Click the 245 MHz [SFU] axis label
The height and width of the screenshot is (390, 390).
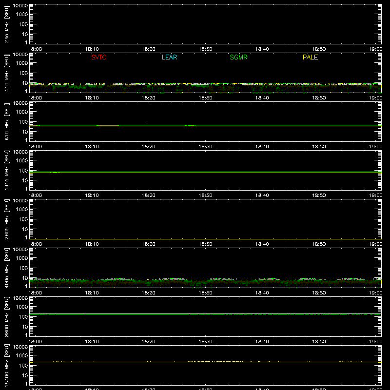7,24
